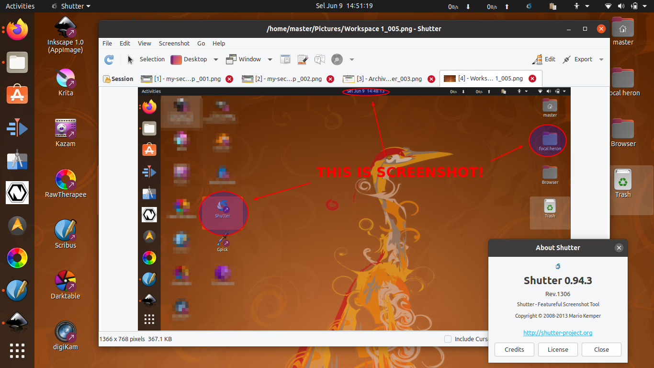
Task: Click the clipboard tray indicator icon
Action: 553,6
